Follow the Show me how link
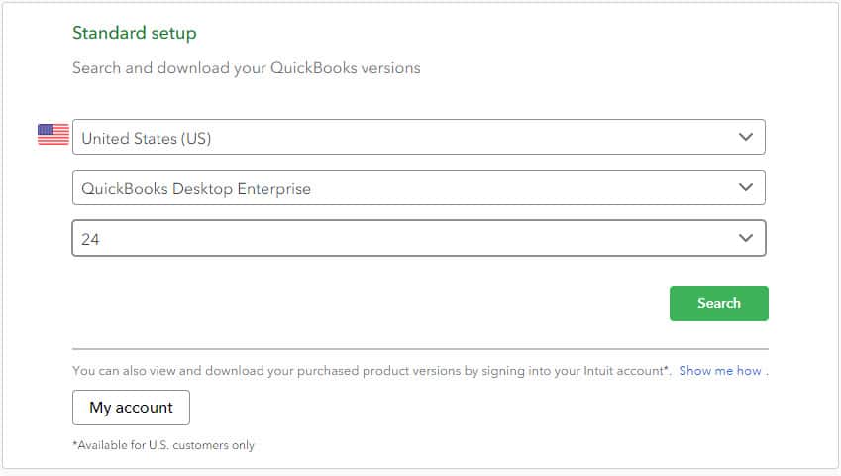 720,370
